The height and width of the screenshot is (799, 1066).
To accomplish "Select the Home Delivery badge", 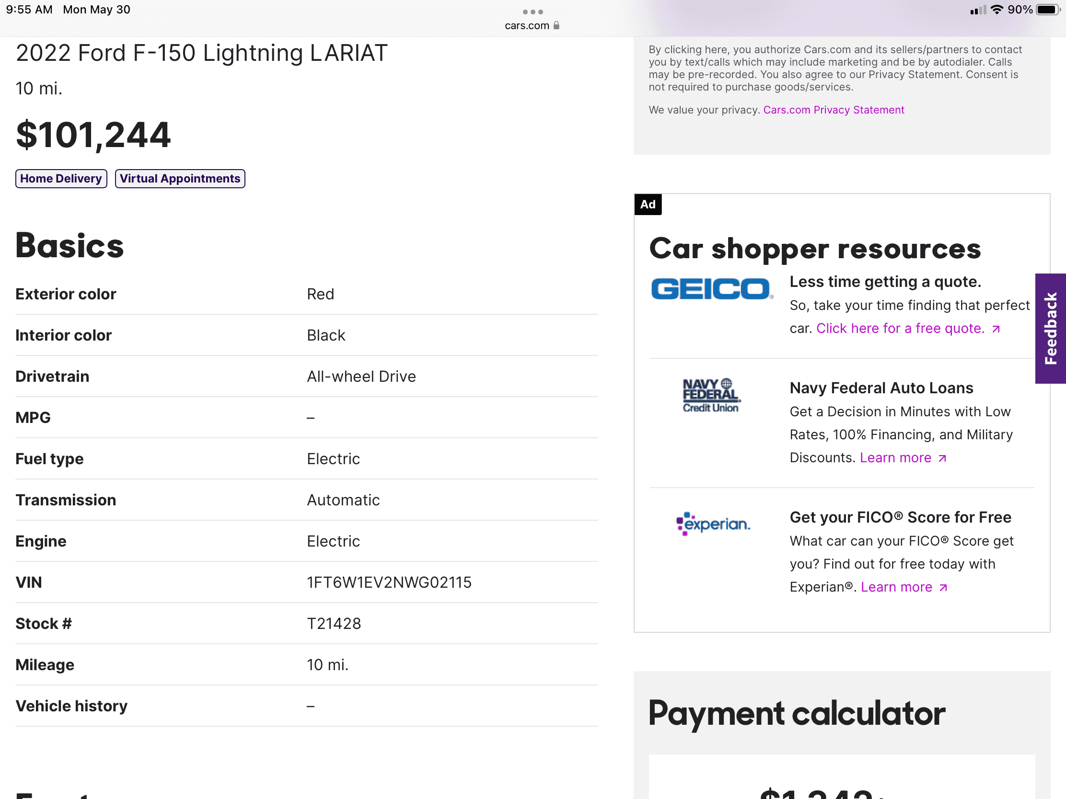I will tap(61, 179).
